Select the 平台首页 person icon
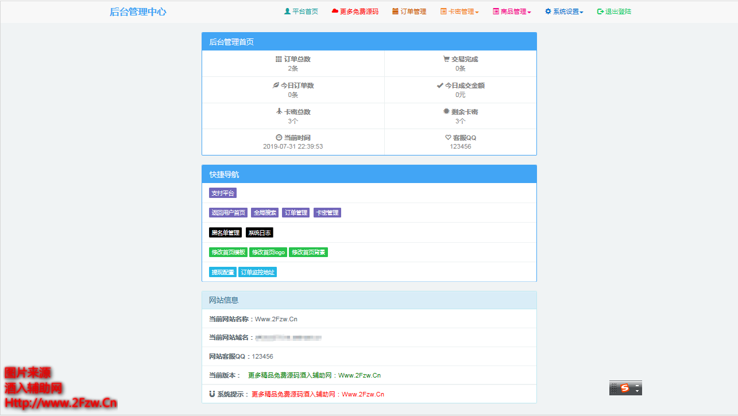 tap(287, 11)
